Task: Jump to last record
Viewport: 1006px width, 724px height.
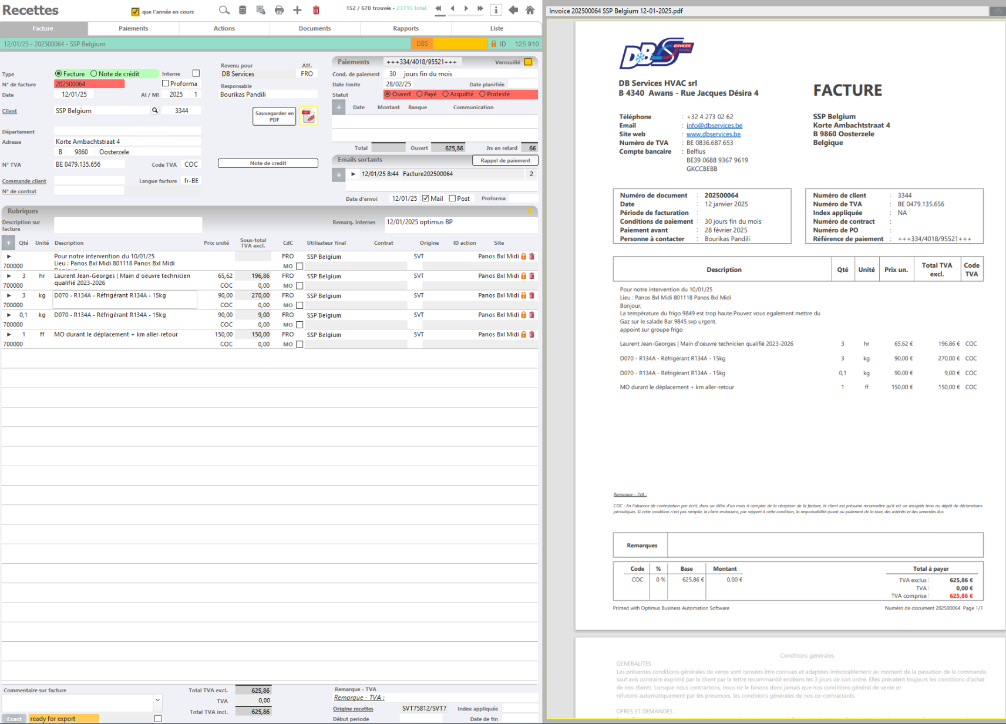Action: (x=480, y=9)
